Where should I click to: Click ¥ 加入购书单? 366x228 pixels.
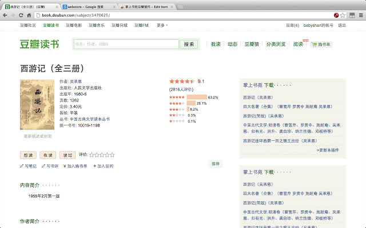(x=75, y=166)
